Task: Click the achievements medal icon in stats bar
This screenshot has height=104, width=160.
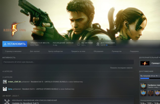Action: pos(98,44)
